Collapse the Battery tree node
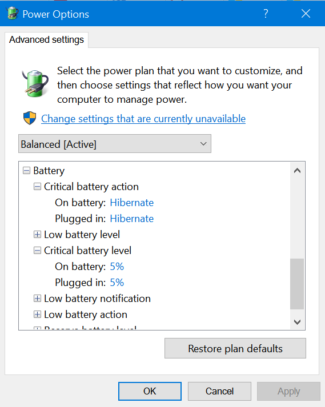This screenshot has width=325, height=407. point(26,171)
